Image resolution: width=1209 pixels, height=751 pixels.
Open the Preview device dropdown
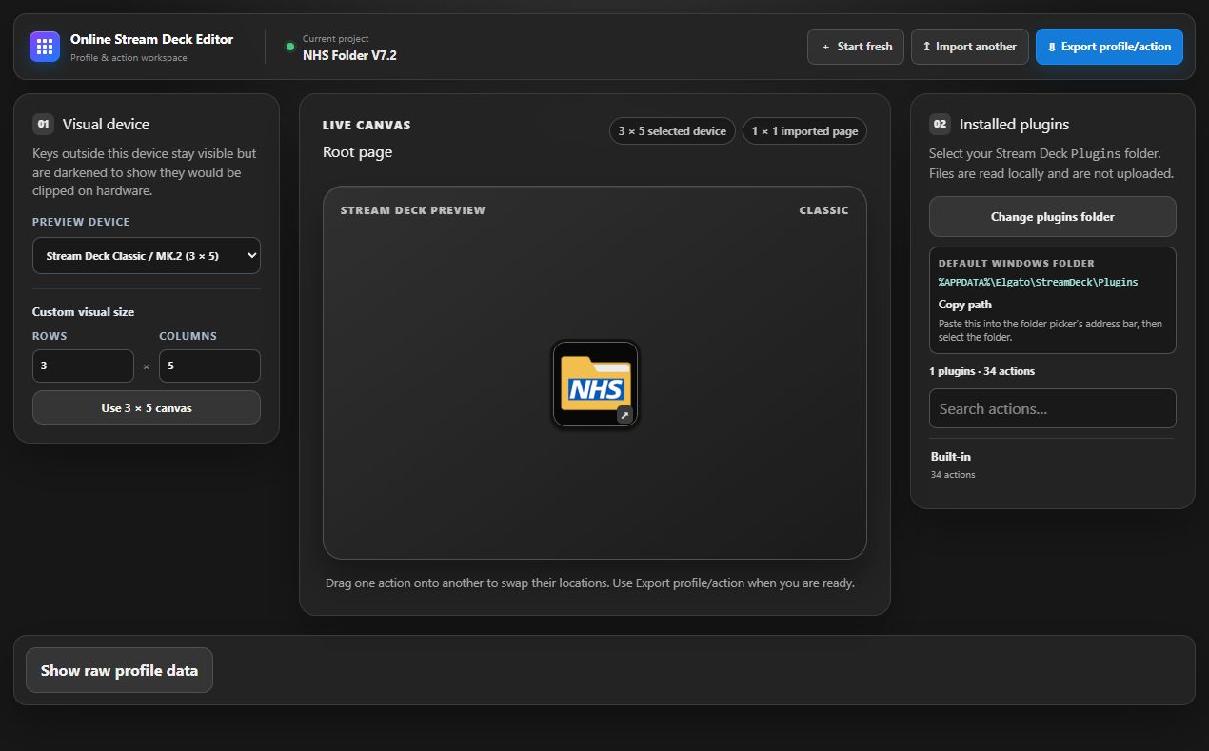pos(147,256)
